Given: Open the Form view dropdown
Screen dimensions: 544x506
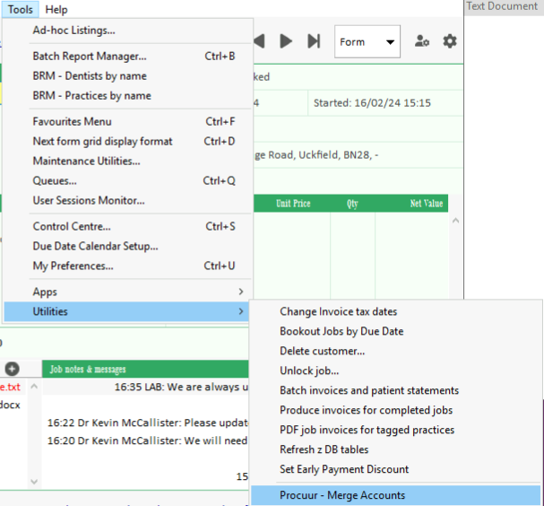Looking at the screenshot, I should click(x=367, y=41).
